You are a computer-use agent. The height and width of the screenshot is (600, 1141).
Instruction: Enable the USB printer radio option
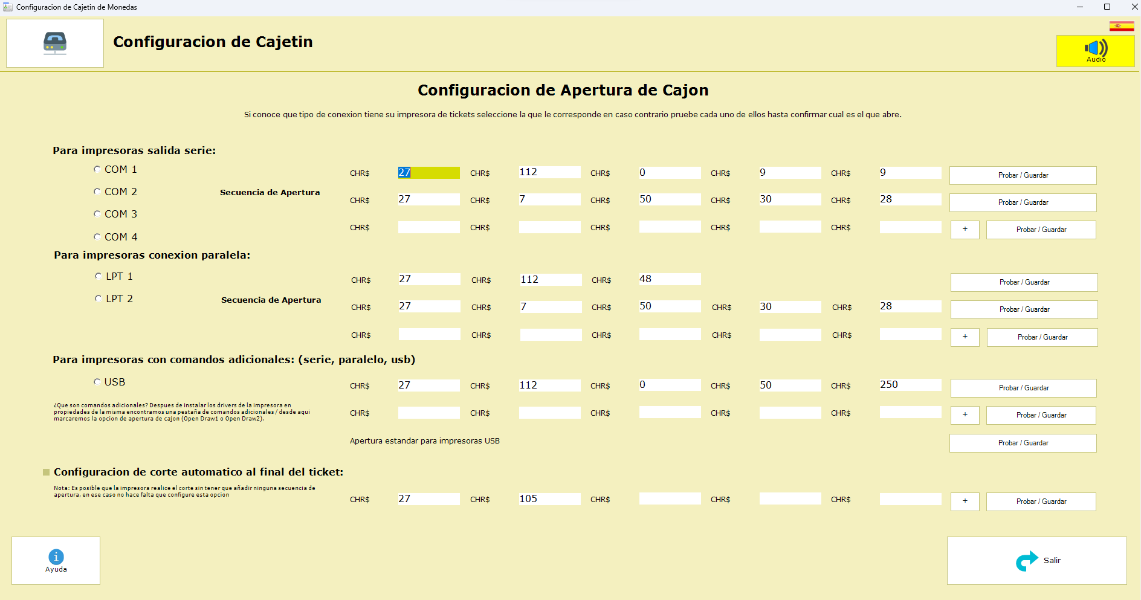click(97, 382)
